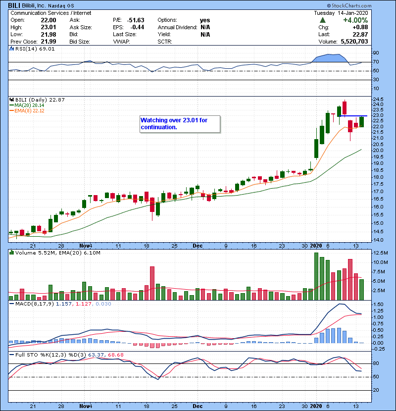Click the green up-triangle price change icon
This screenshot has height=411, width=396.
323,20
